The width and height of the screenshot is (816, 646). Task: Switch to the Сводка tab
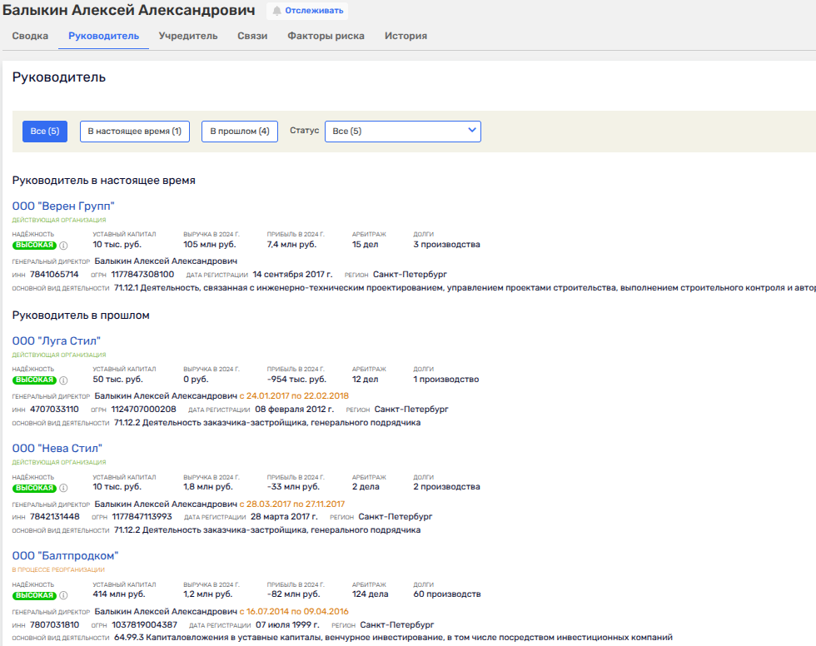click(30, 37)
